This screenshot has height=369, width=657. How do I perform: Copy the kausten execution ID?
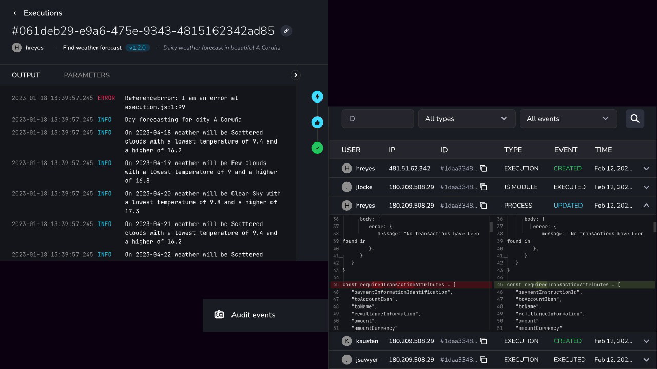483,341
